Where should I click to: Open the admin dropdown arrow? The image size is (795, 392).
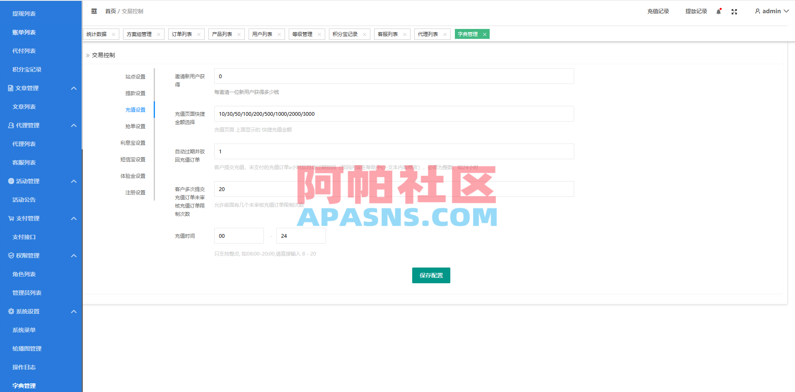786,11
